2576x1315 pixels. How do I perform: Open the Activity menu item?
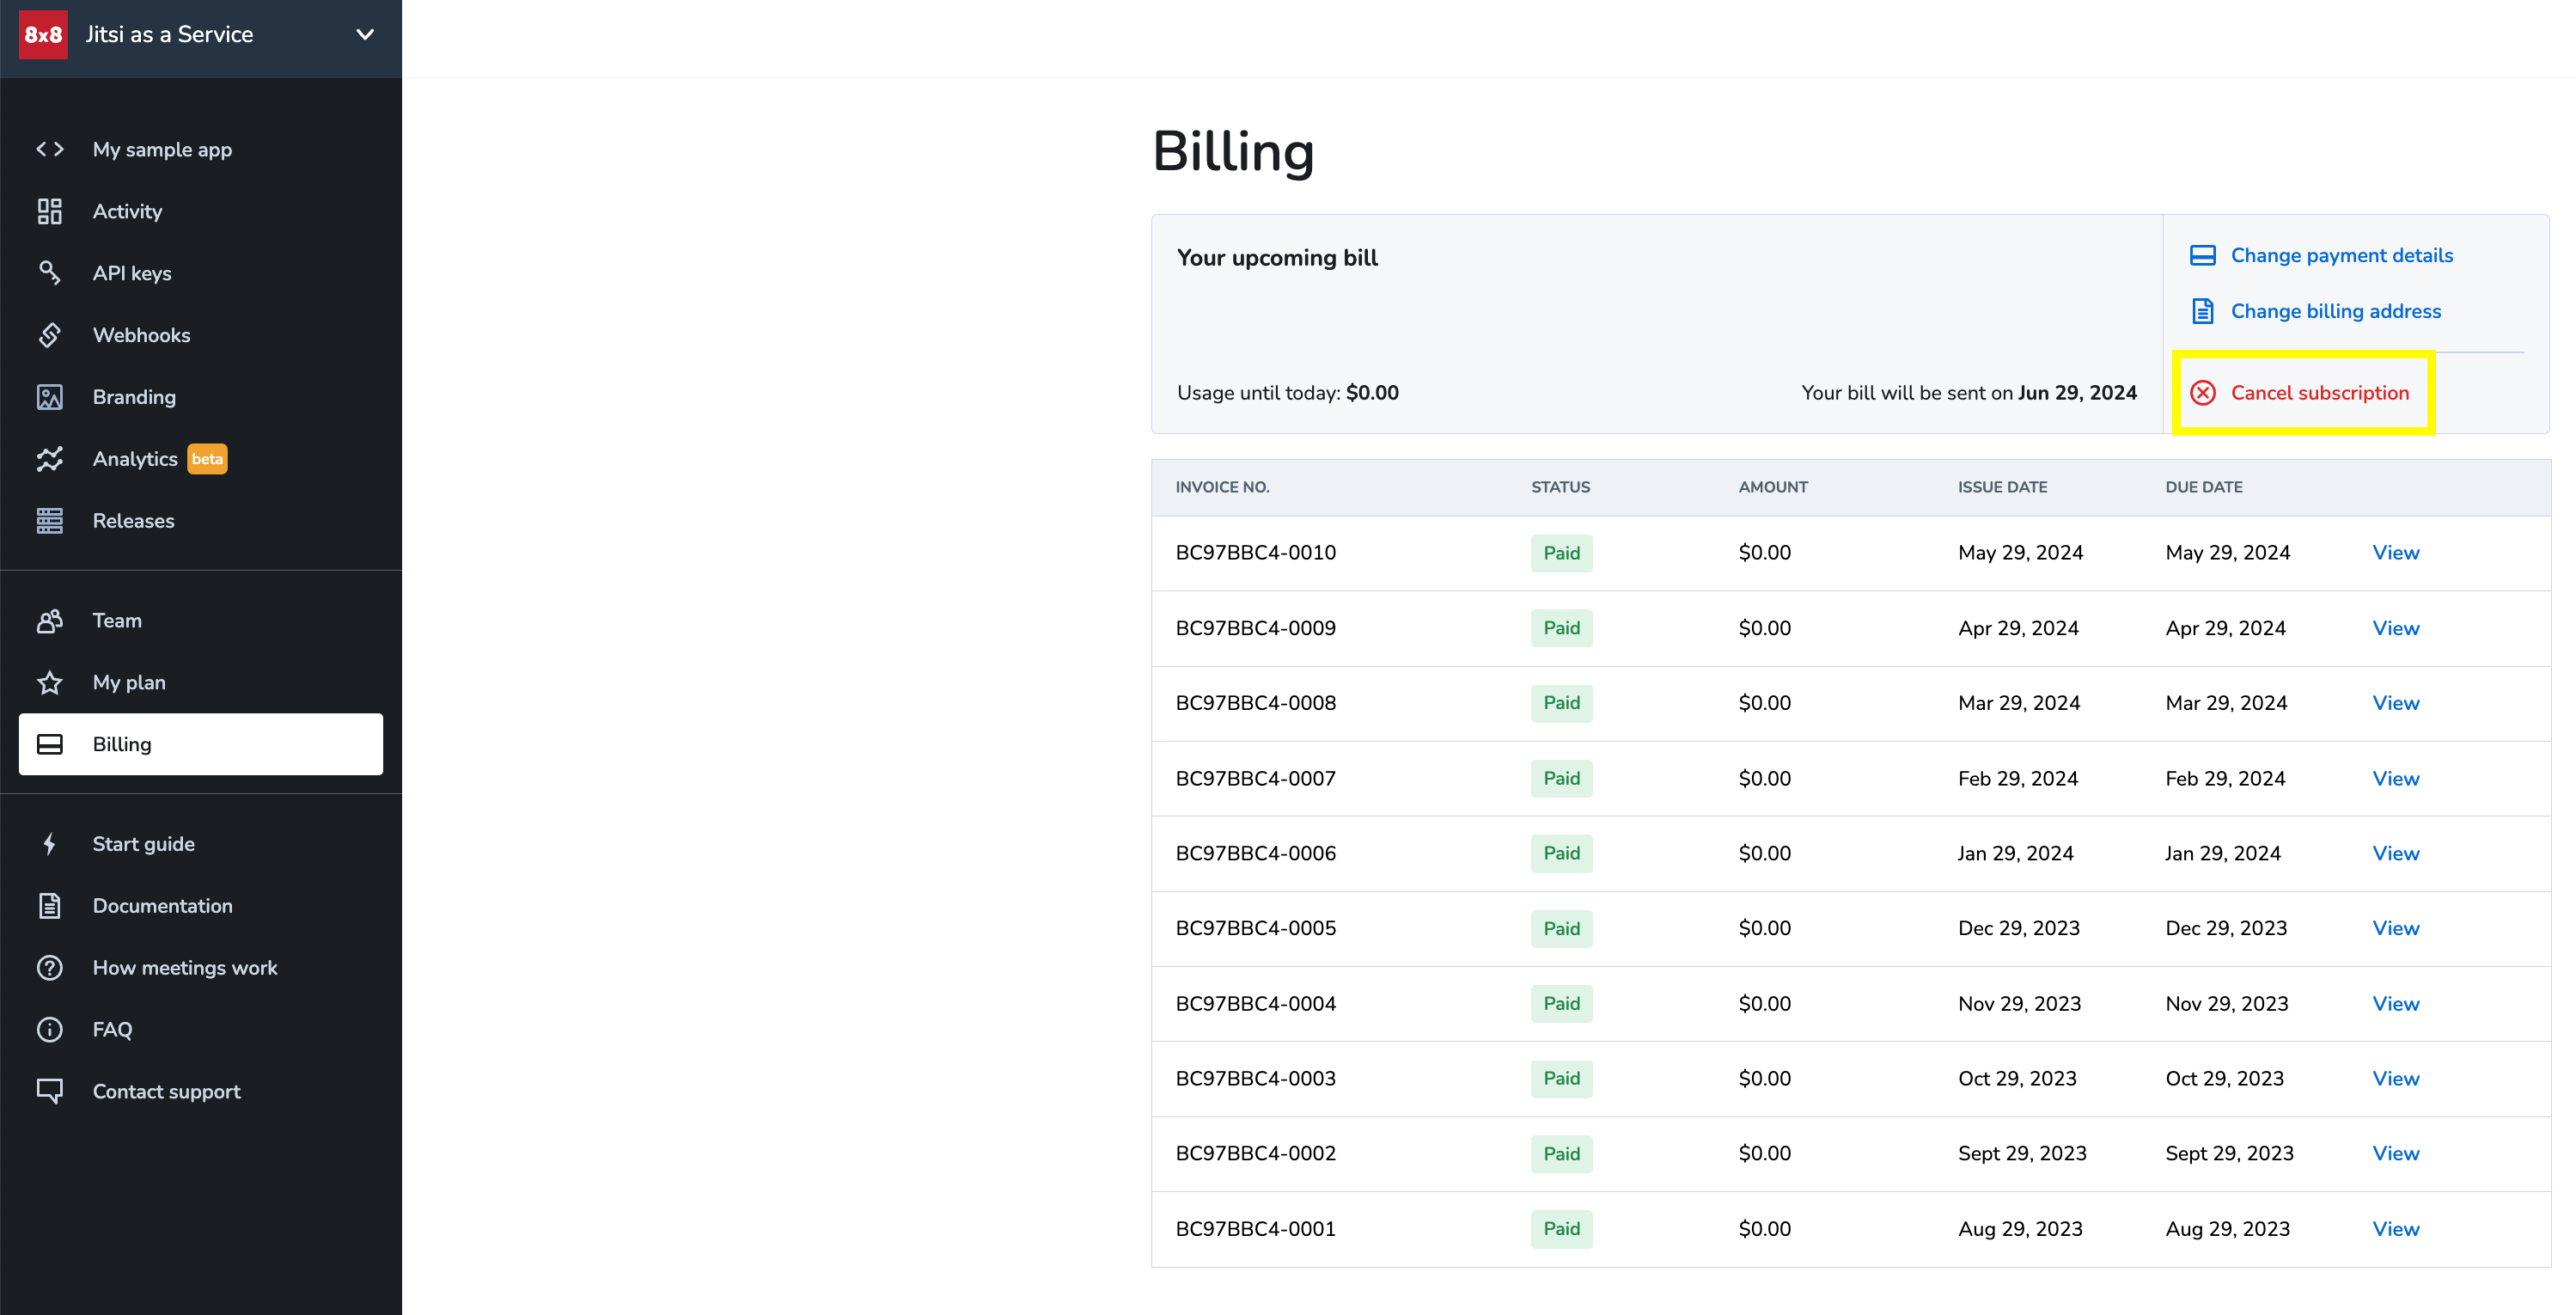(x=127, y=211)
